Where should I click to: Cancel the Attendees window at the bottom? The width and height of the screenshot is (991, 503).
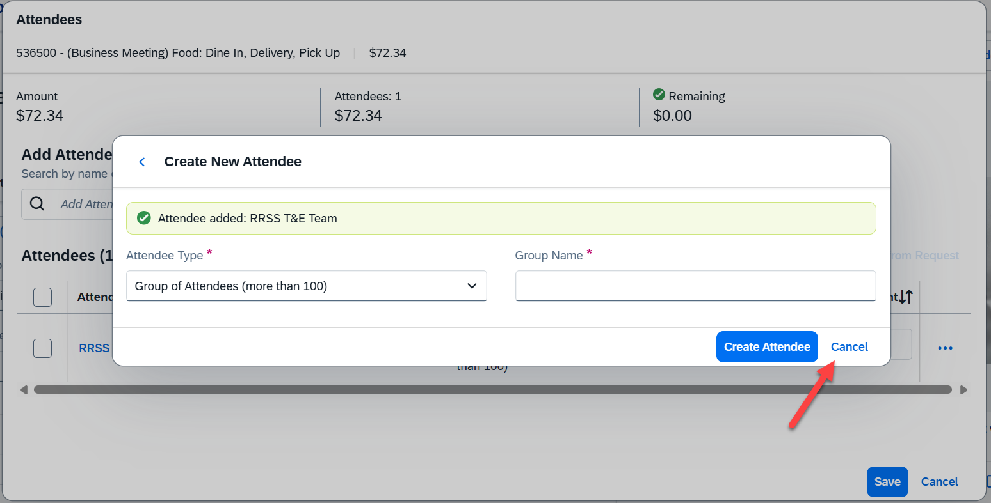click(939, 482)
